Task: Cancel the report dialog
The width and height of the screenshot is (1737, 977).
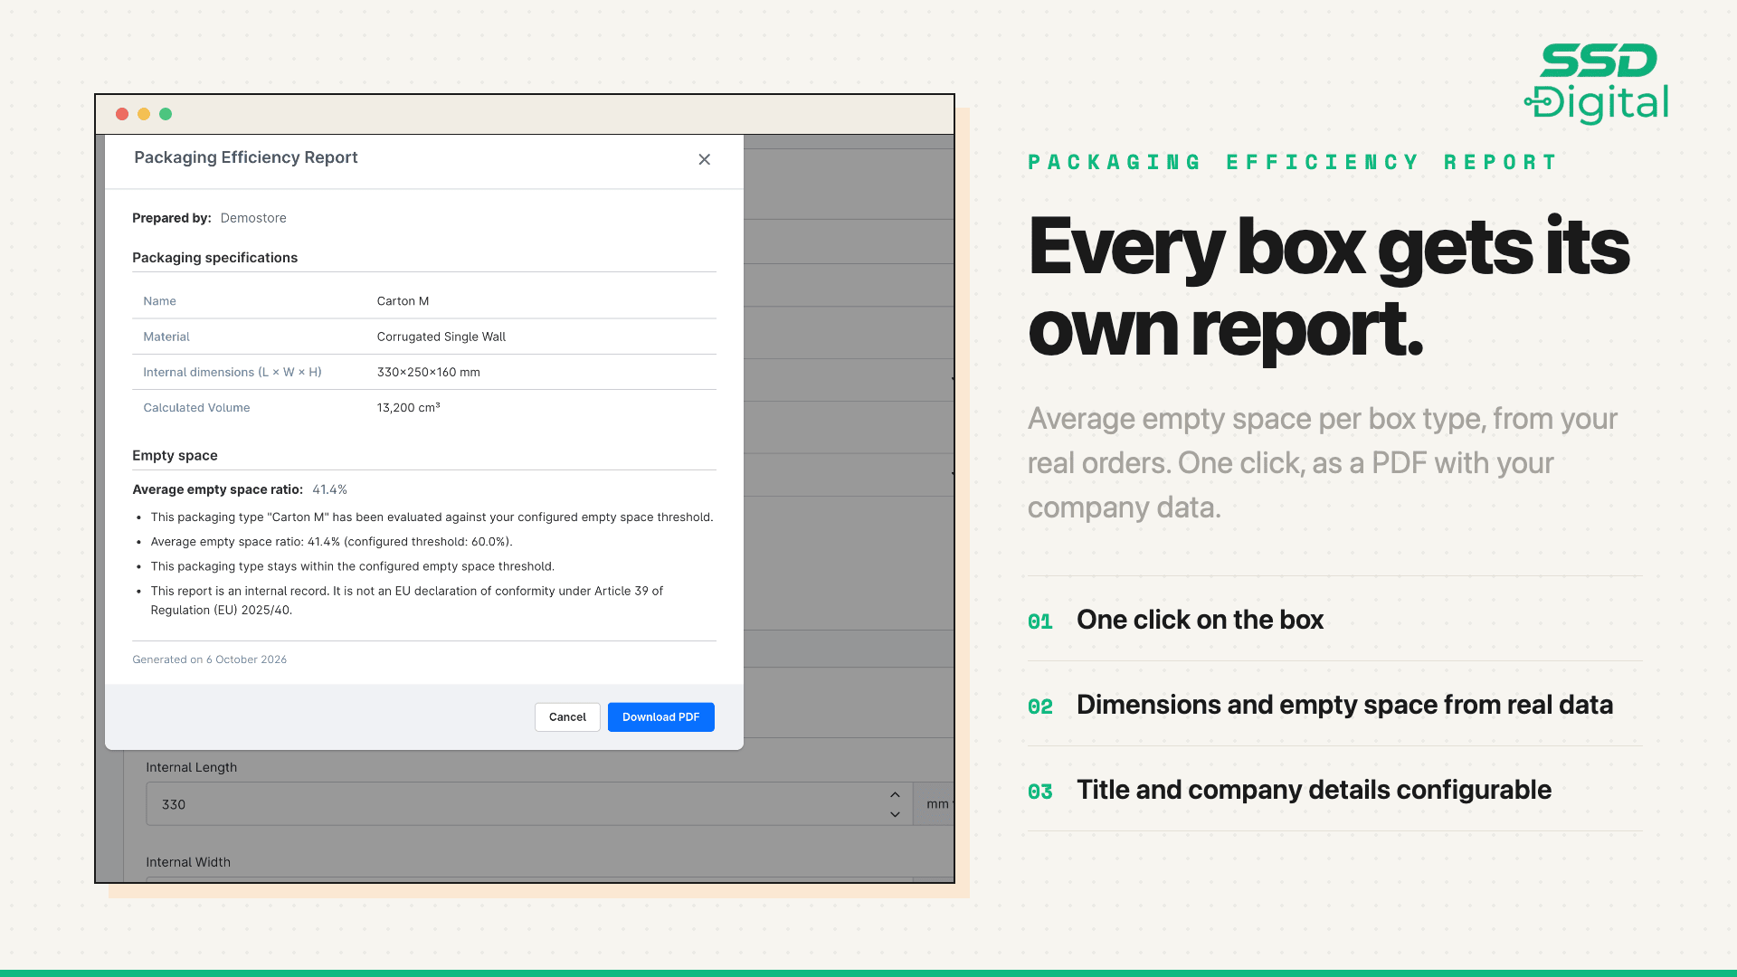Action: click(x=567, y=716)
